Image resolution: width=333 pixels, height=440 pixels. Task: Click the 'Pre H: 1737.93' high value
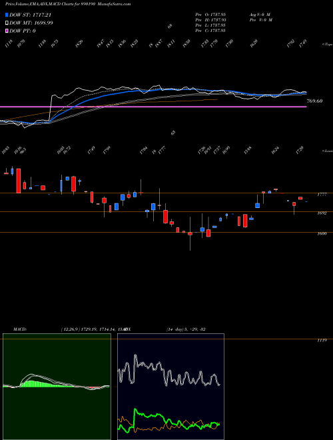point(210,20)
